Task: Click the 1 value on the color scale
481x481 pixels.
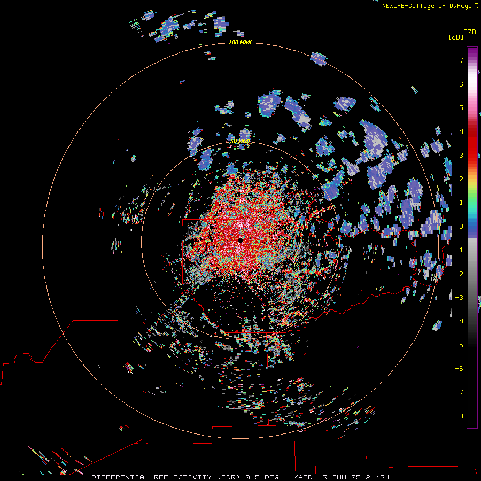Action: 461,203
